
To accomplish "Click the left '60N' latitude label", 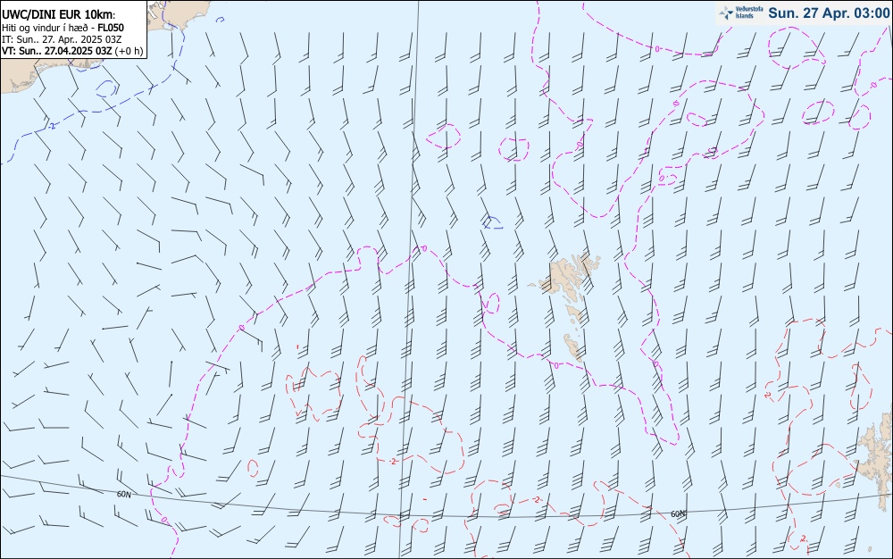I will click(124, 495).
